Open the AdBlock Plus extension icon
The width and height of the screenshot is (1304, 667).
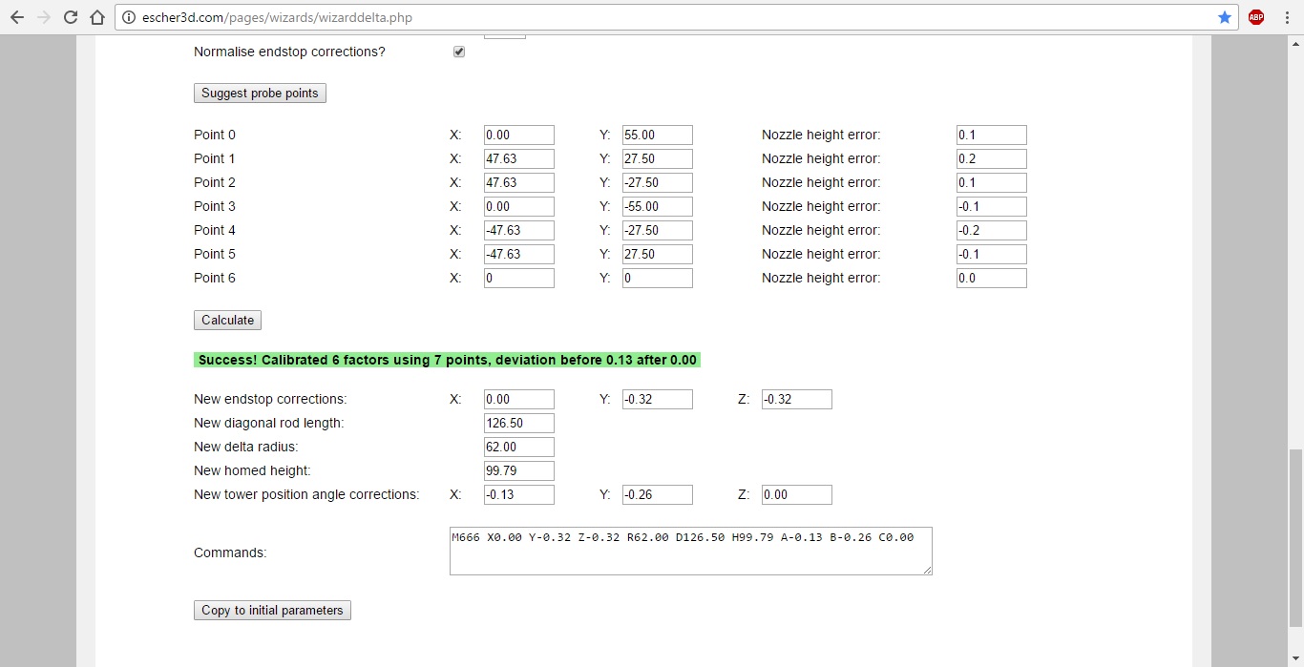(1256, 17)
